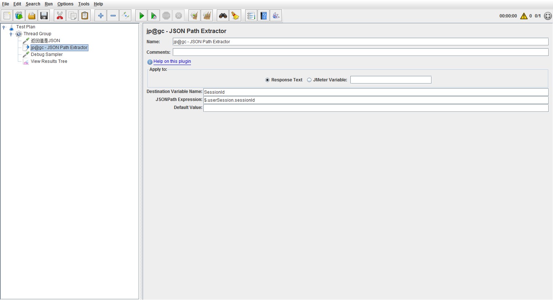Click the Shutdown icon

coord(179,16)
